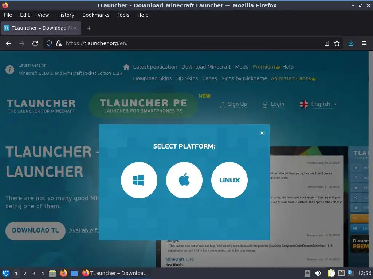373x279 pixels.
Task: Launch Firefox from taskbar launcher
Action: pyautogui.click(x=63, y=273)
